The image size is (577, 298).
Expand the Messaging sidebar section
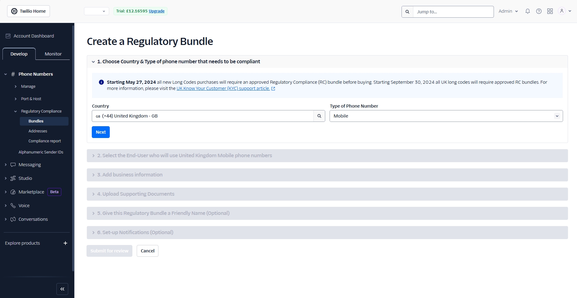[x=29, y=165]
